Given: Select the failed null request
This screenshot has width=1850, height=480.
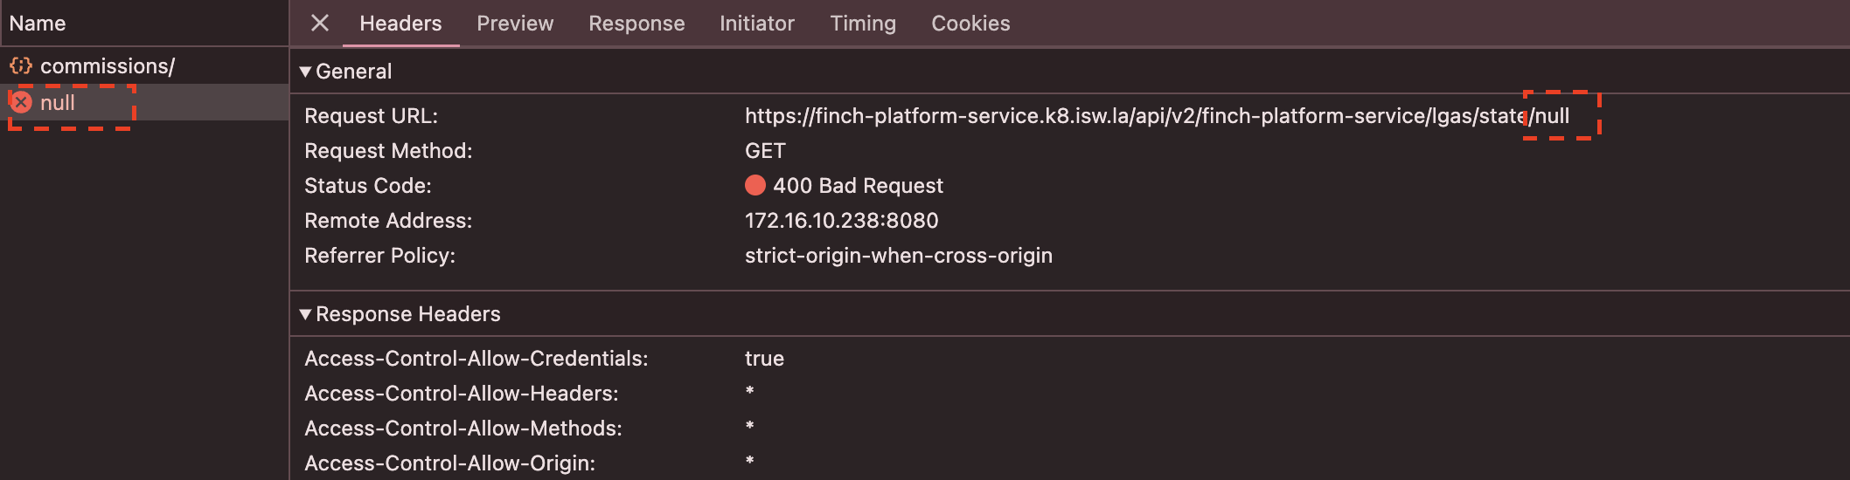Looking at the screenshot, I should pyautogui.click(x=58, y=103).
